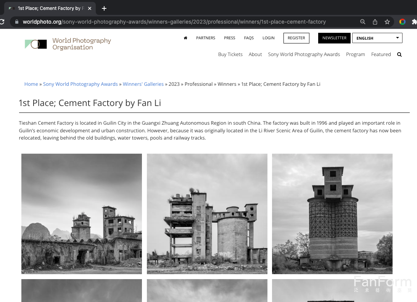Open the browser extensions puzzle icon
The height and width of the screenshot is (302, 417).
[x=414, y=22]
